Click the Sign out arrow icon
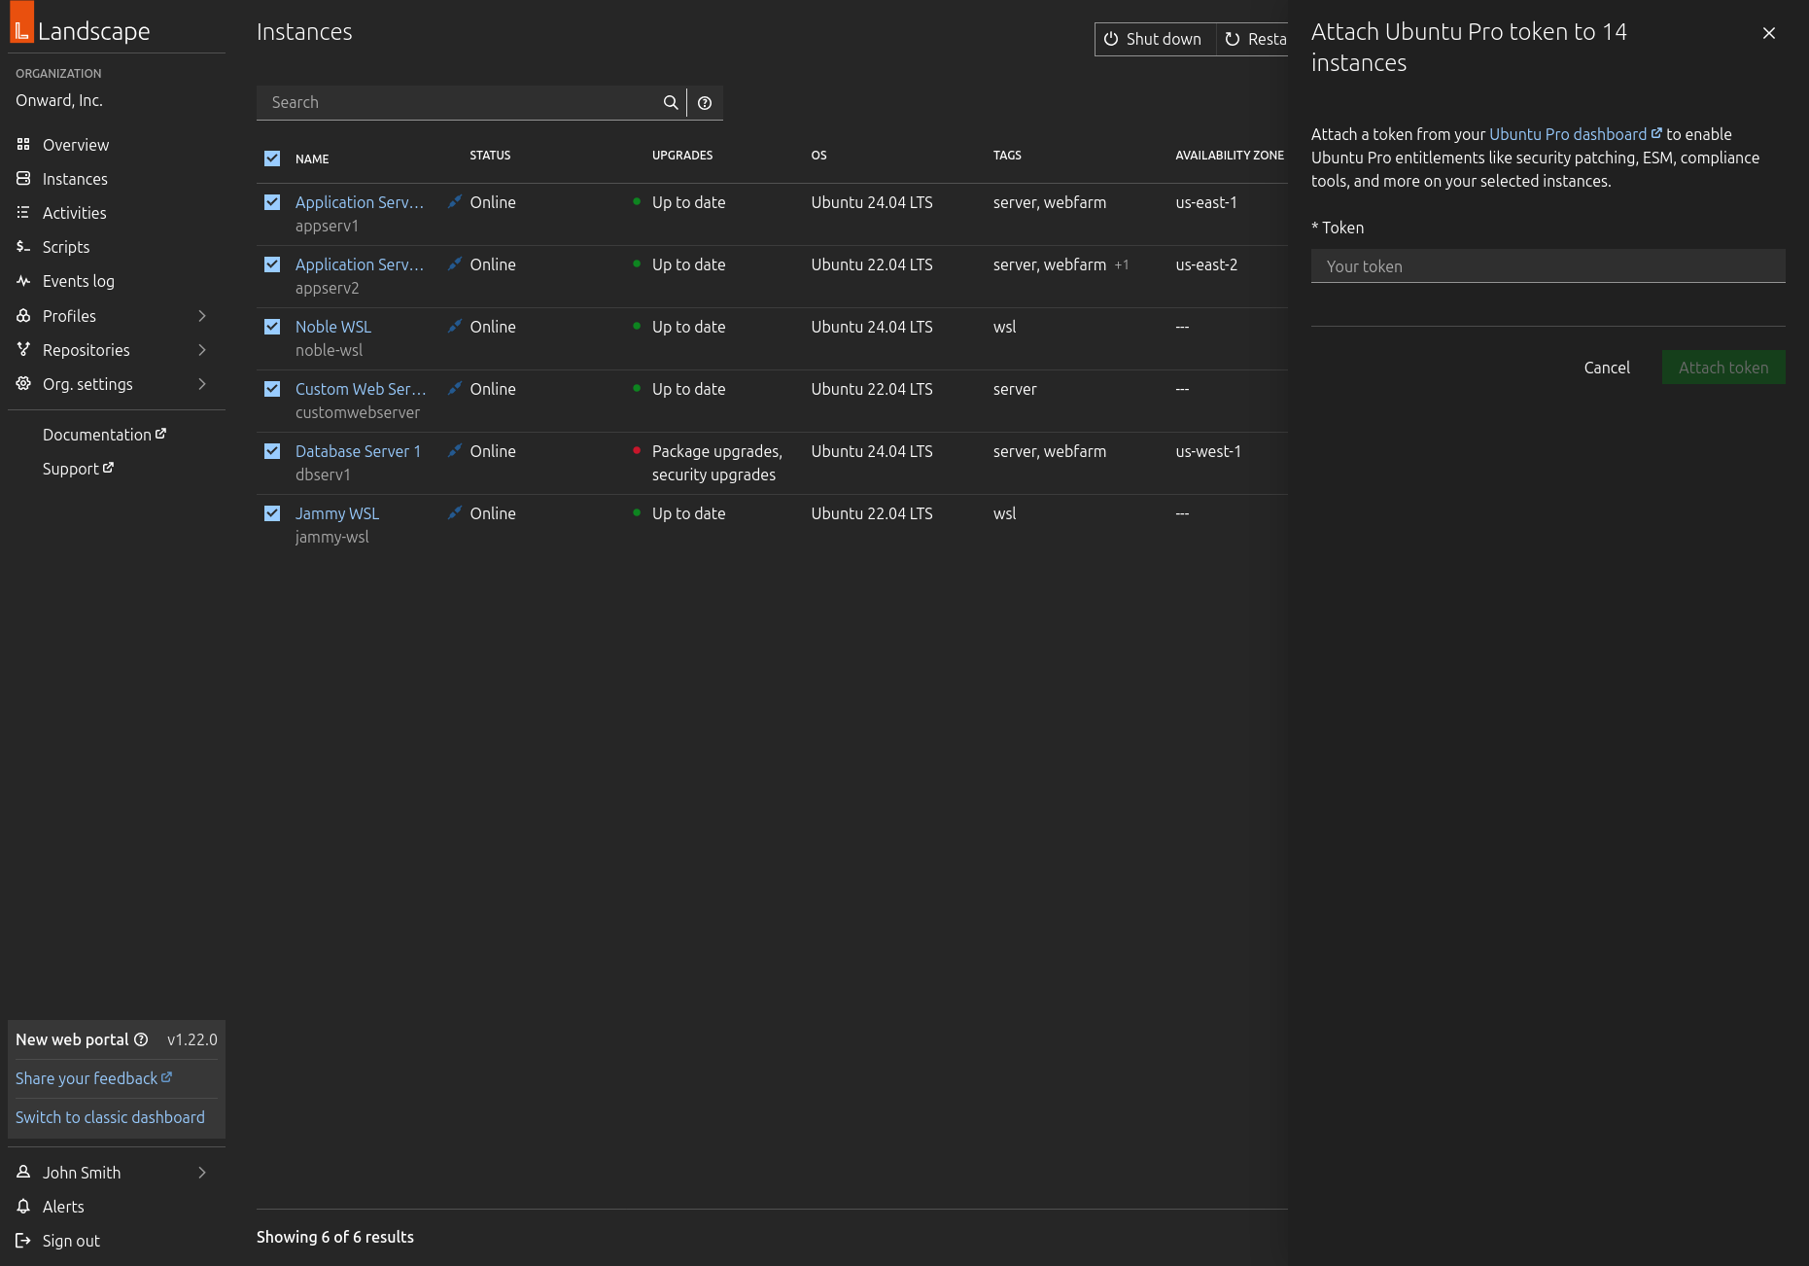This screenshot has width=1809, height=1266. 23,1241
